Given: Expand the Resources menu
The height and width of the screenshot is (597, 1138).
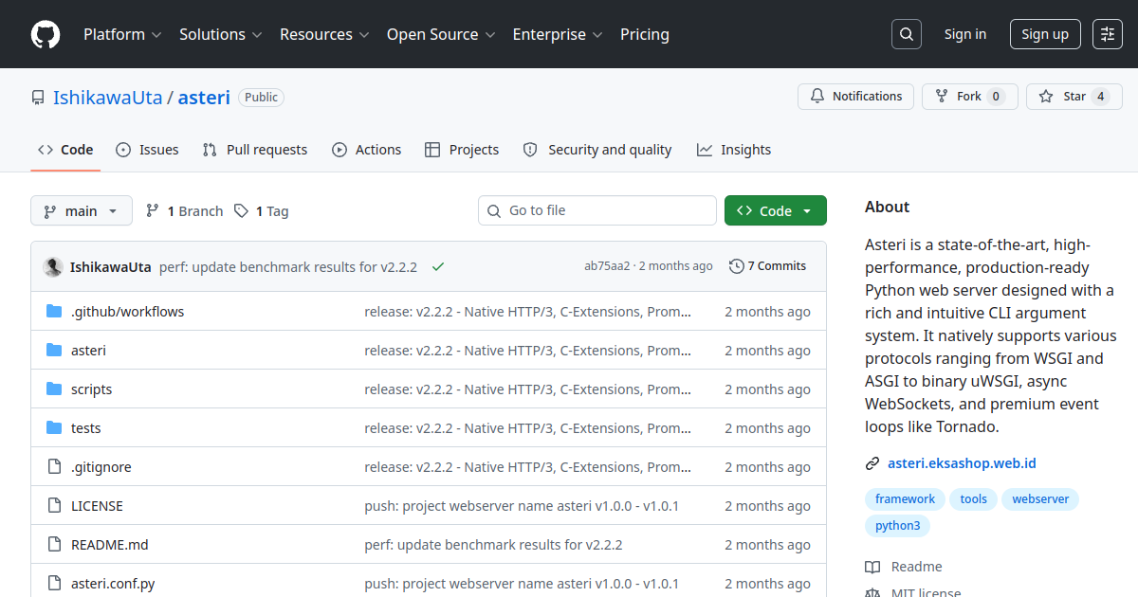Looking at the screenshot, I should (324, 34).
